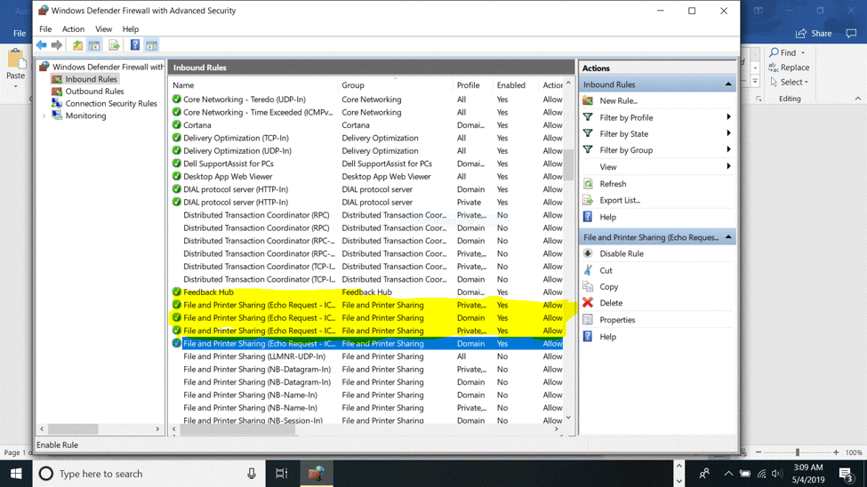
Task: Select File and Printer Sharing (LLMNR-UDP-In) rule
Action: (366, 356)
